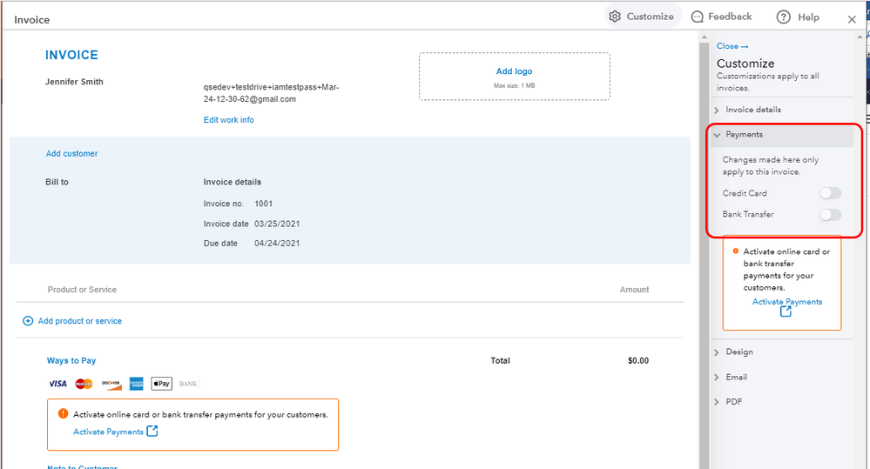Close the Customize side panel
The height and width of the screenshot is (469, 870).
tap(732, 46)
